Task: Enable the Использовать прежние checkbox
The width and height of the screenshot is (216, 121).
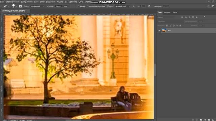Action: point(88,6)
